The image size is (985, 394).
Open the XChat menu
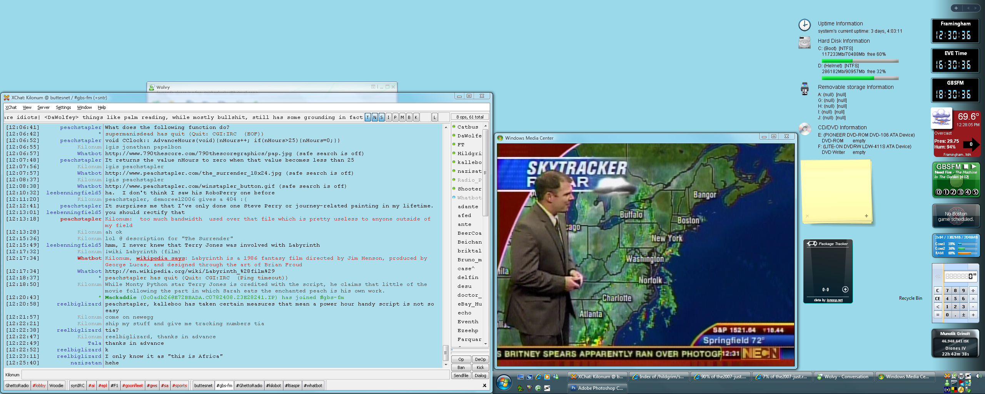pyautogui.click(x=11, y=107)
